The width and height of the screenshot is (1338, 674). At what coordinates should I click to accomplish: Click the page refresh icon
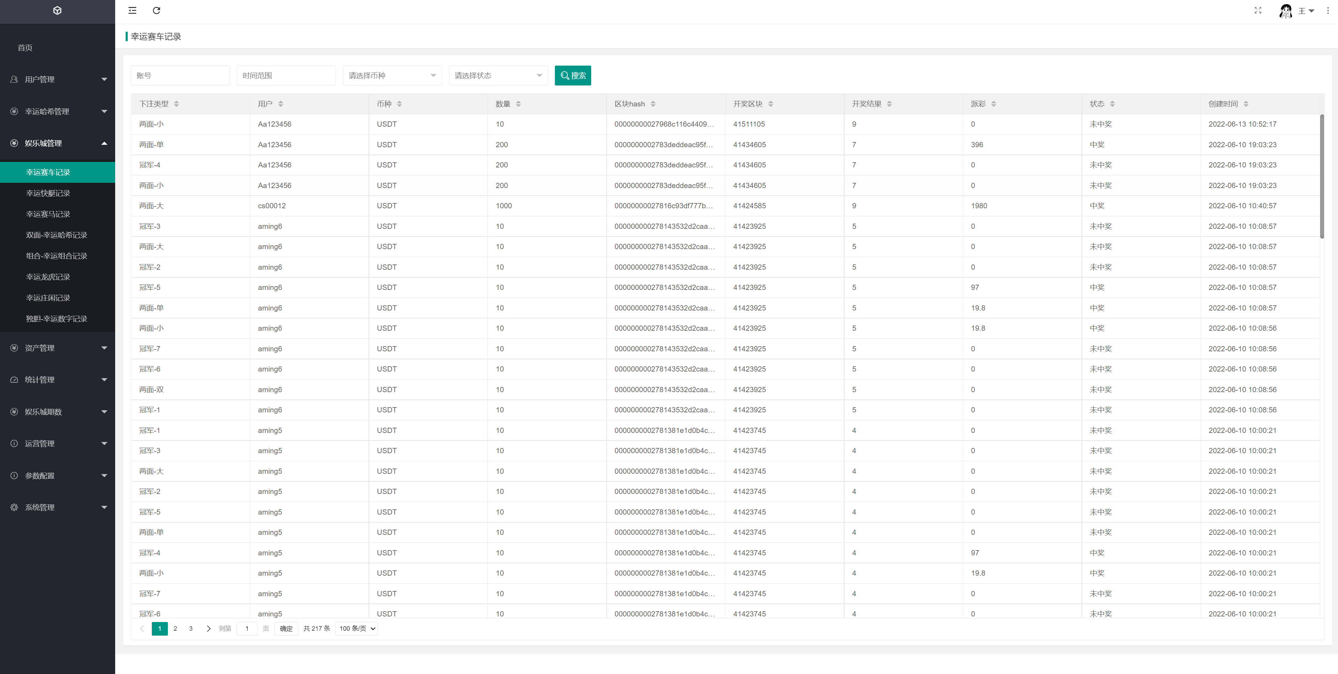(156, 10)
